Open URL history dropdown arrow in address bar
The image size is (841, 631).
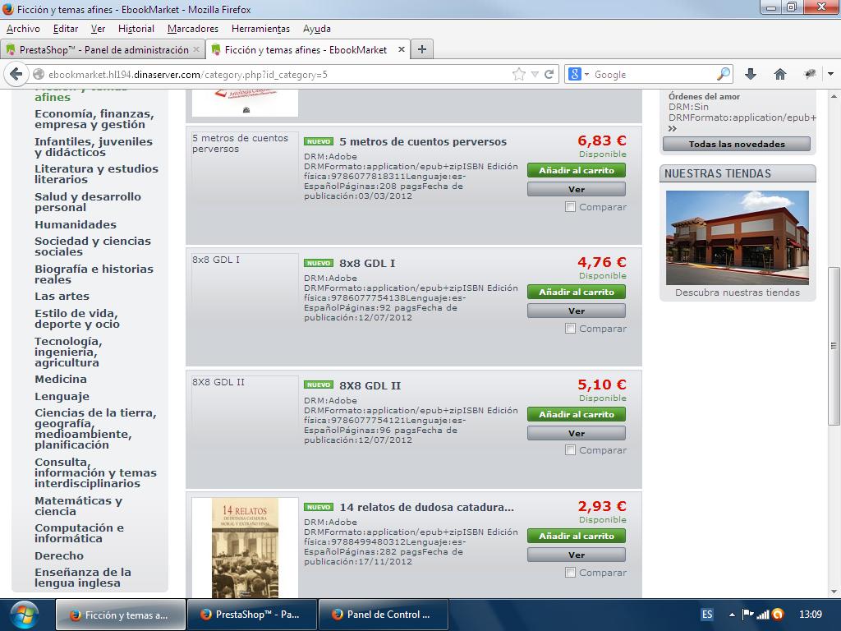pyautogui.click(x=535, y=75)
